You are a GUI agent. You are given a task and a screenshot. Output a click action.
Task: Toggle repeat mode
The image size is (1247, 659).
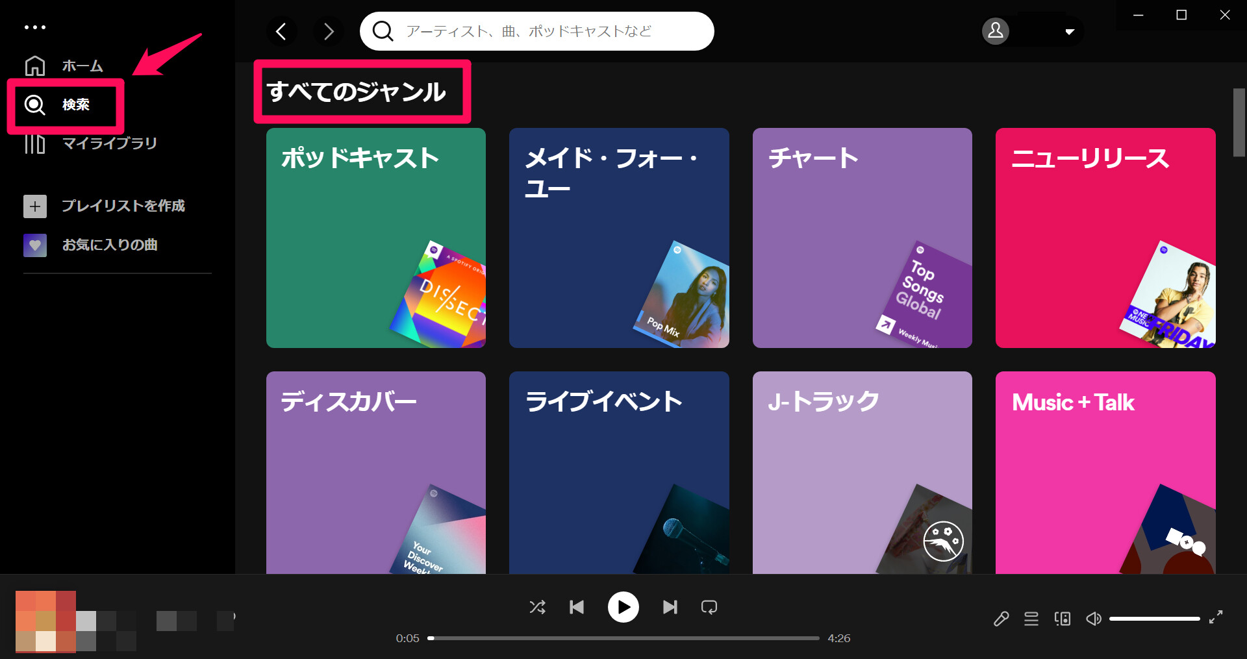pyautogui.click(x=709, y=607)
